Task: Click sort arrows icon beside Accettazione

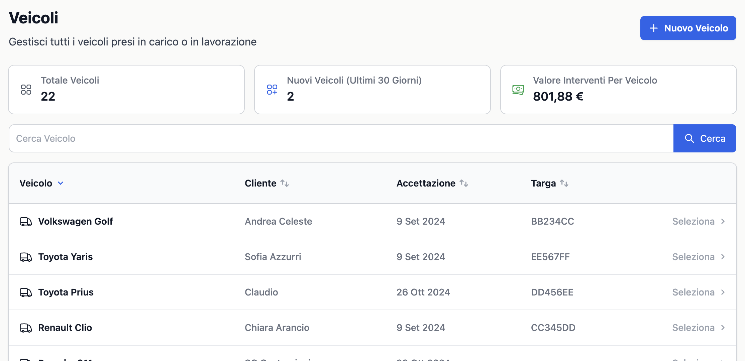Action: tap(464, 183)
